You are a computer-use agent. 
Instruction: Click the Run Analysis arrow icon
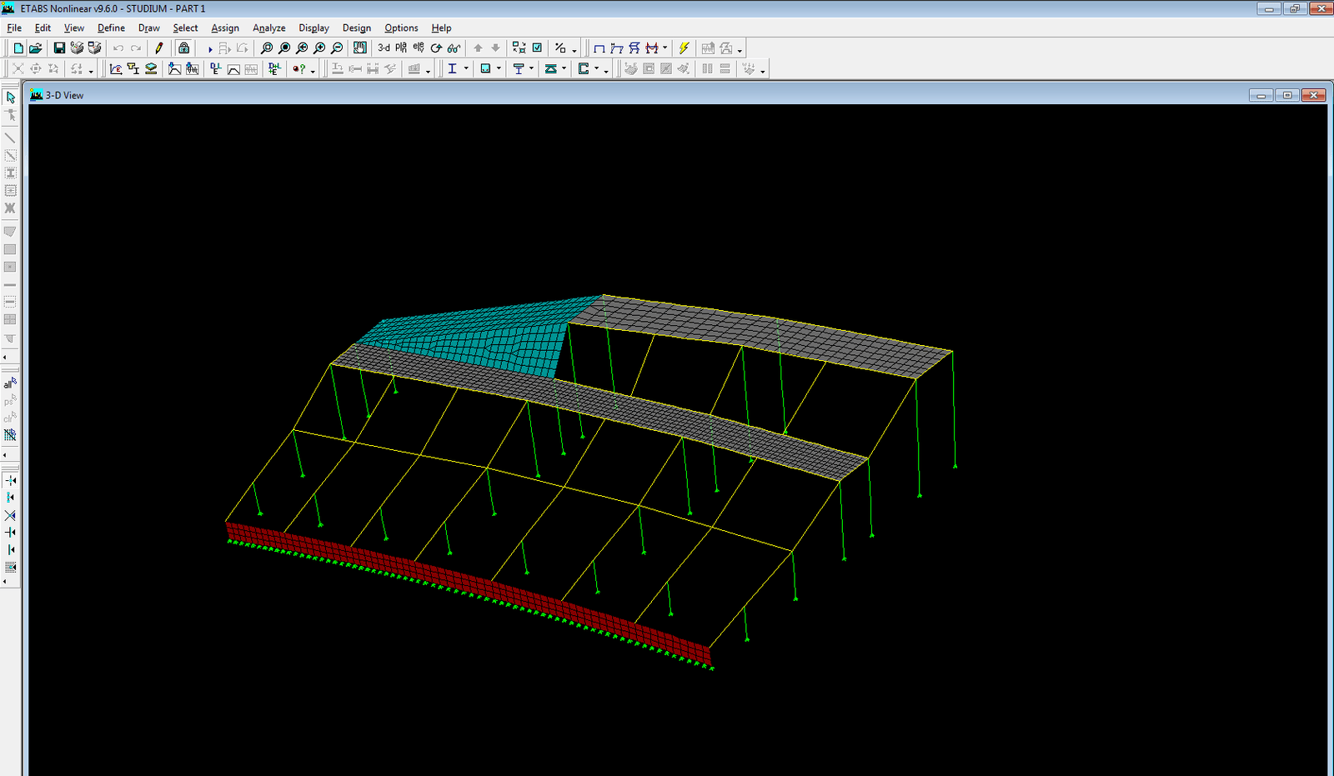(x=210, y=49)
